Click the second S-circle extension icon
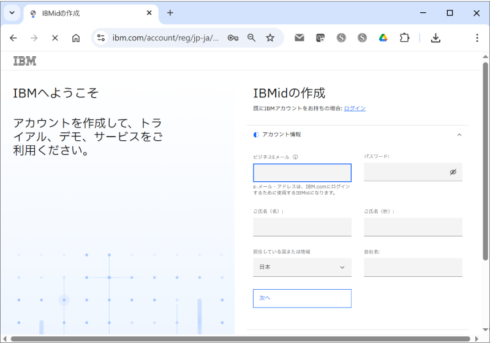Image resolution: width=490 pixels, height=343 pixels. [x=362, y=38]
